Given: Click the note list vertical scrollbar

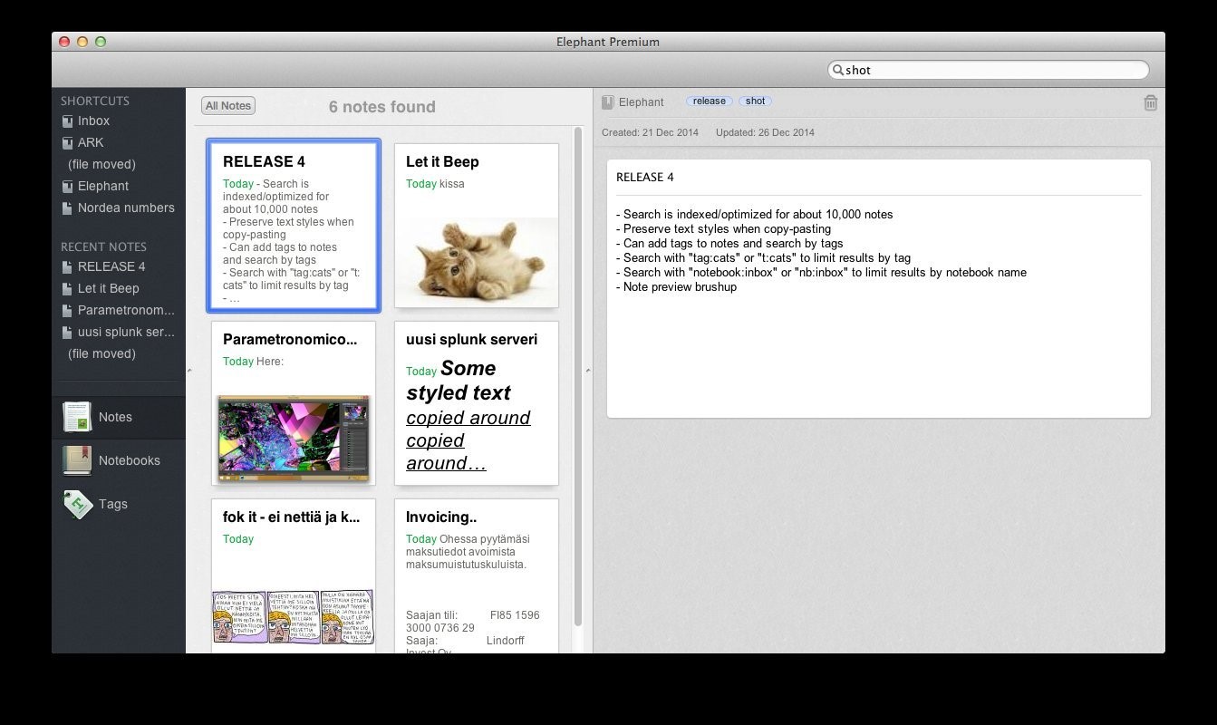Looking at the screenshot, I should [578, 362].
